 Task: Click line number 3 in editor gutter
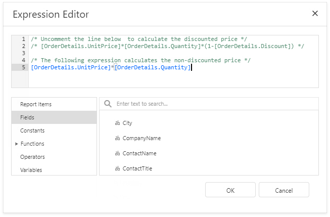(x=23, y=53)
